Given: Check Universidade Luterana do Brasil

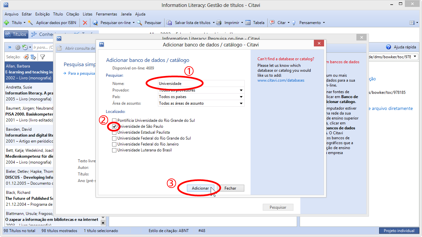Looking at the screenshot, I should pos(114,150).
